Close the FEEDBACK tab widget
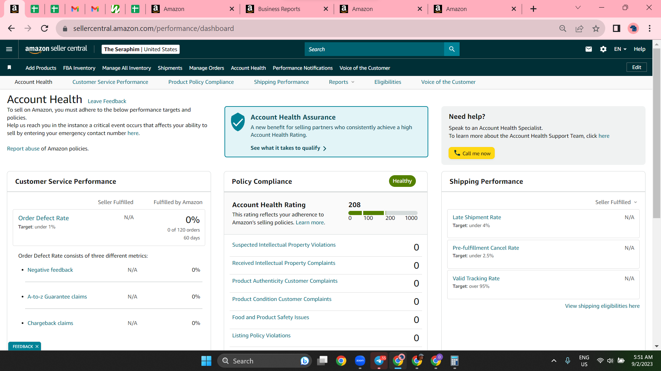Viewport: 661px width, 371px height. pos(37,347)
